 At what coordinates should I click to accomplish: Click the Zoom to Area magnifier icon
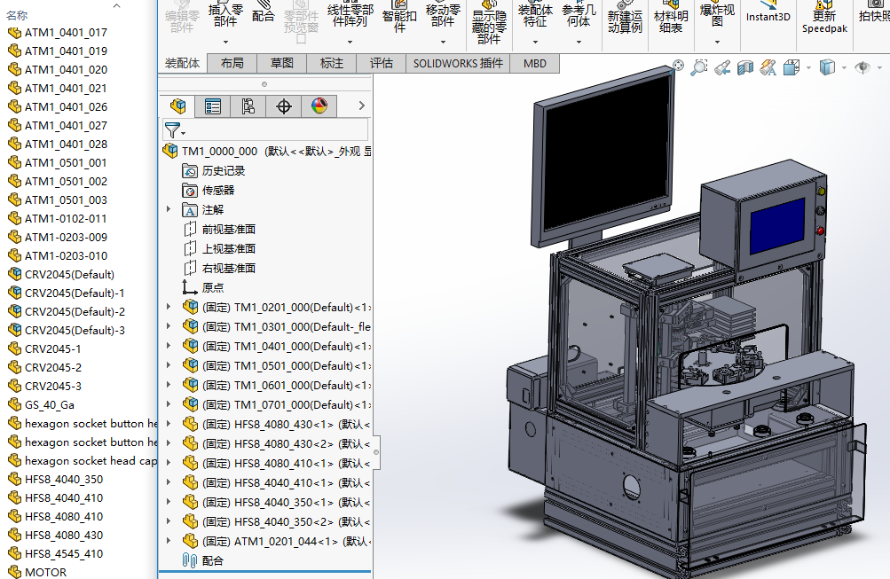tap(700, 67)
